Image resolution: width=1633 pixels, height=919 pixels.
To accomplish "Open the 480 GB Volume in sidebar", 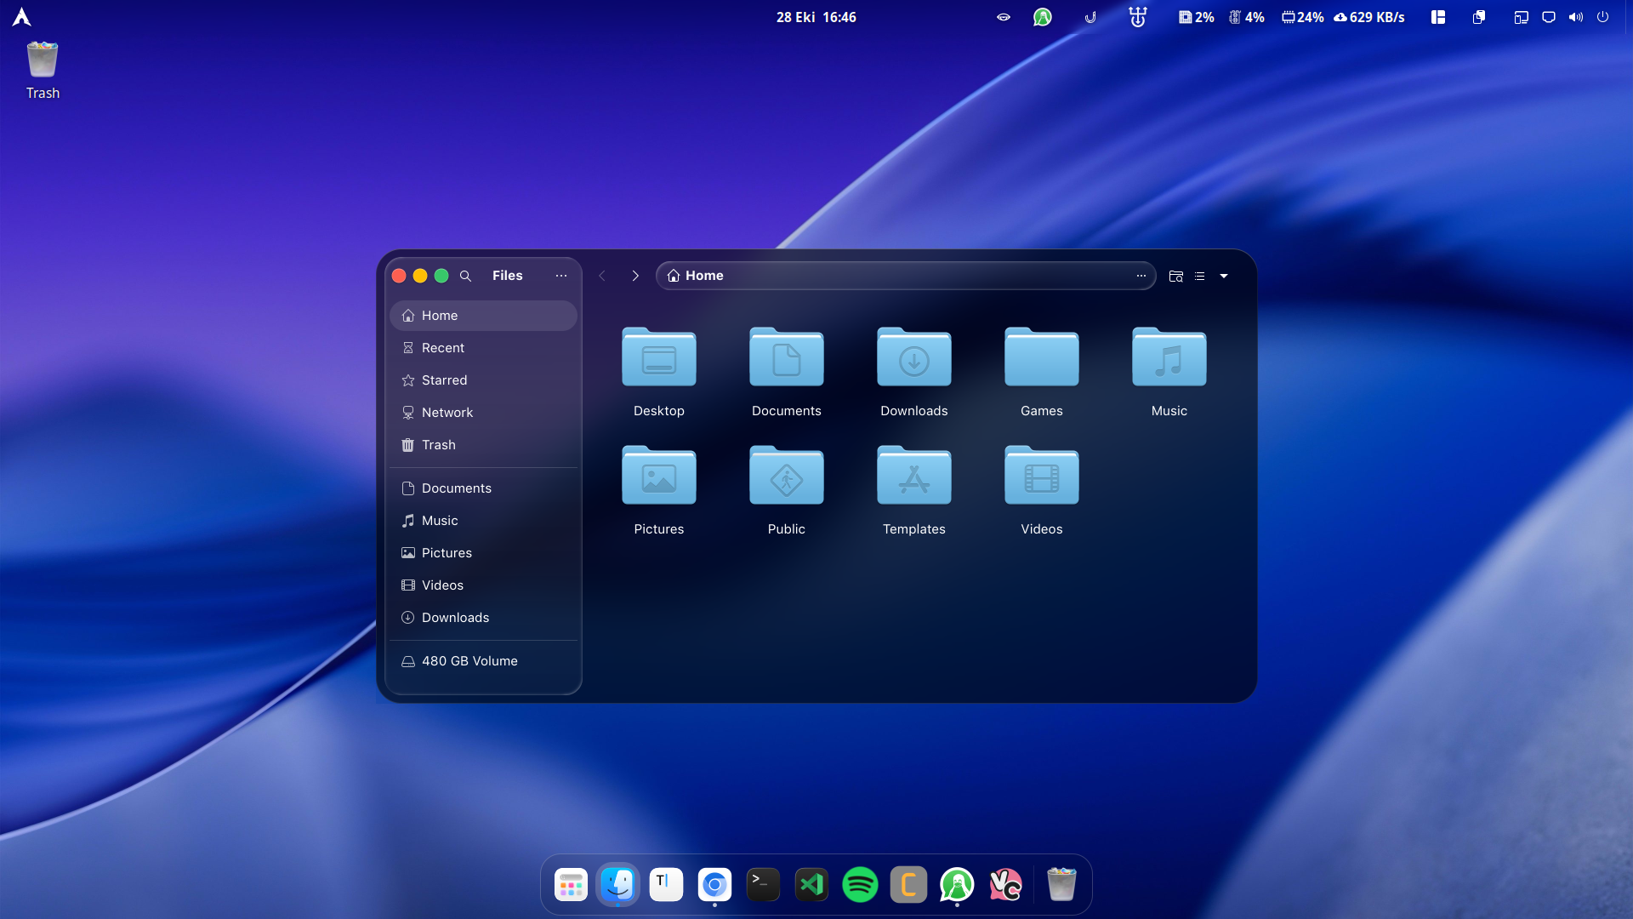I will click(483, 661).
